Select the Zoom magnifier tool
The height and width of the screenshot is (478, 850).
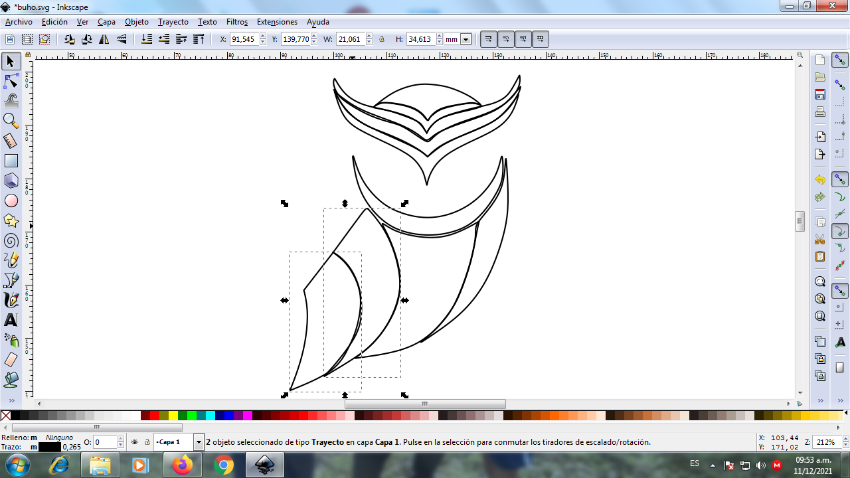(x=11, y=121)
